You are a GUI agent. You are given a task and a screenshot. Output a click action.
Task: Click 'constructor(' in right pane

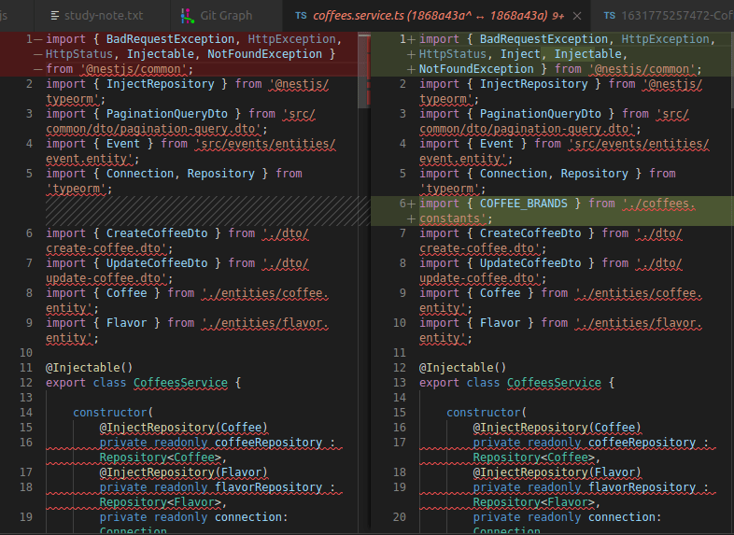coord(487,413)
